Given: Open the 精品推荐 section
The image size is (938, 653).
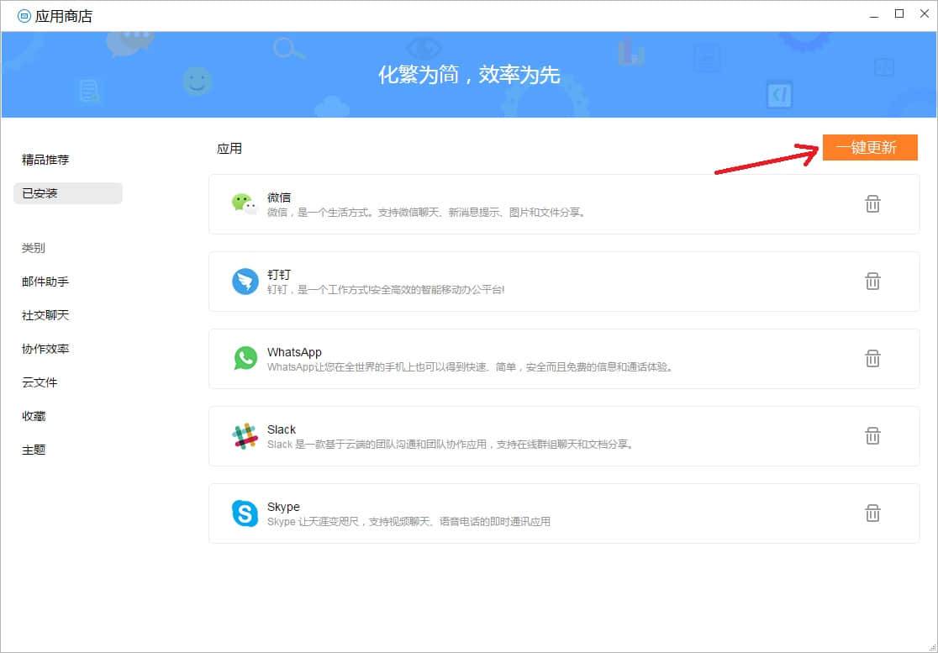Looking at the screenshot, I should click(x=45, y=160).
